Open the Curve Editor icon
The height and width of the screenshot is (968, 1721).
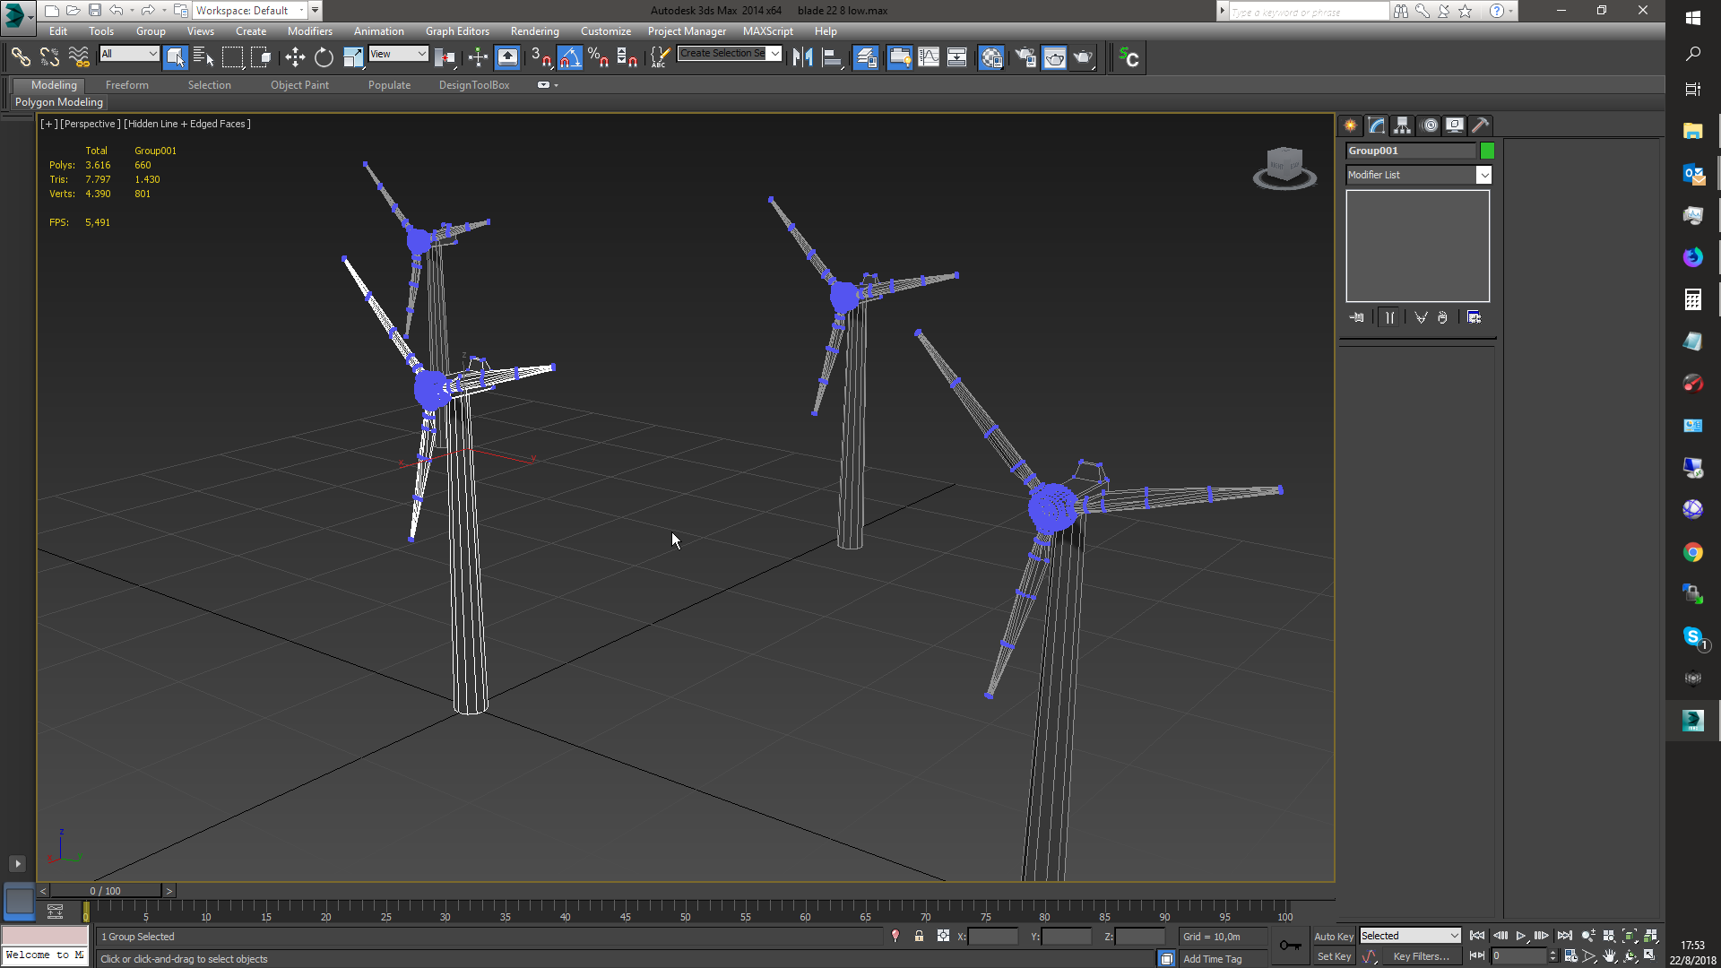[x=930, y=56]
